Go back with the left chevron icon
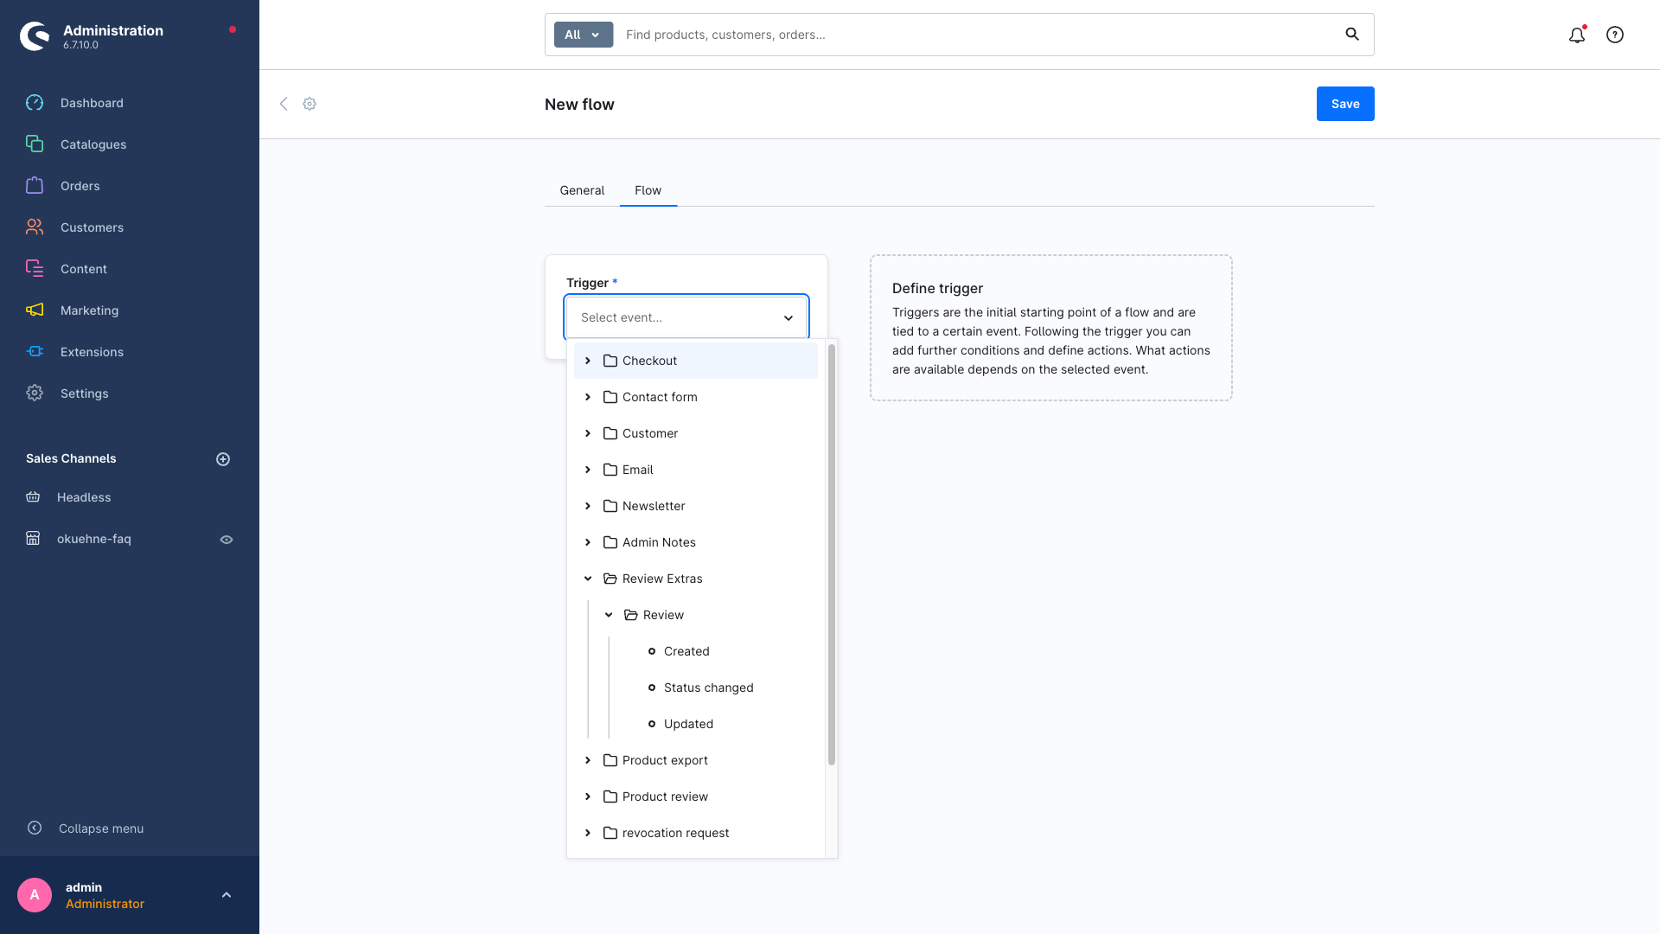The height and width of the screenshot is (934, 1660). 284,104
